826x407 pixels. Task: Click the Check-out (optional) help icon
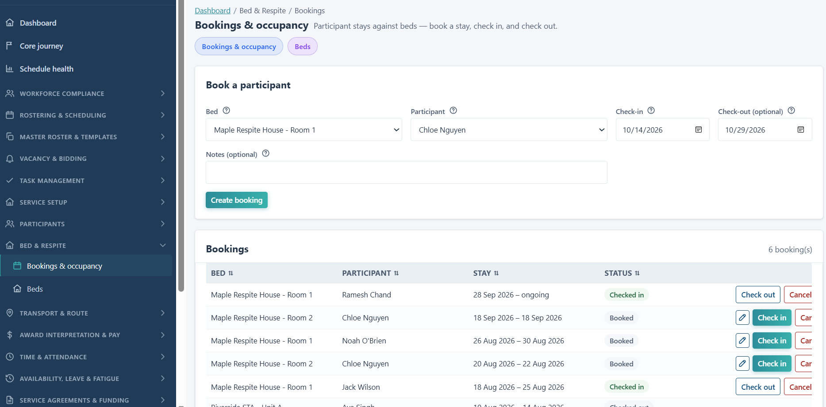point(791,110)
